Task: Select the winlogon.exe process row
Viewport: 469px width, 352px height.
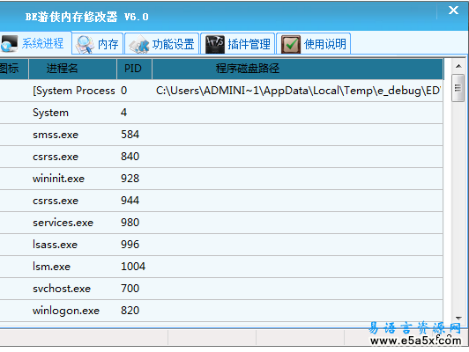Action: pos(221,311)
